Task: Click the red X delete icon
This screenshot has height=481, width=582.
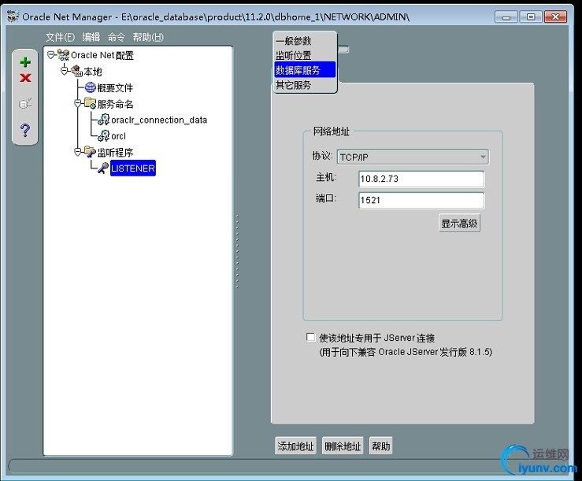Action: [x=25, y=78]
